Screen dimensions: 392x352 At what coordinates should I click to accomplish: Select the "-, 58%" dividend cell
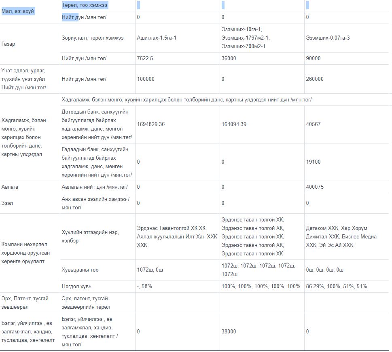click(x=144, y=286)
